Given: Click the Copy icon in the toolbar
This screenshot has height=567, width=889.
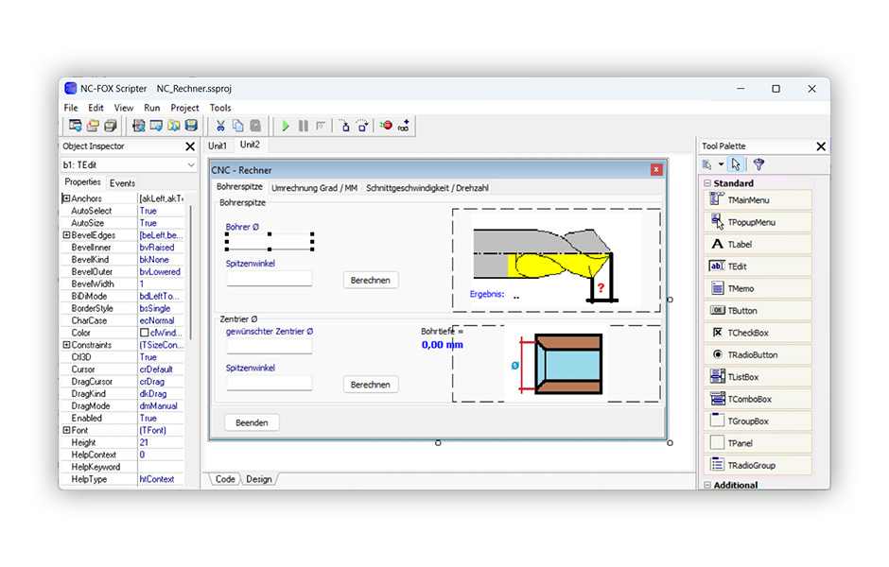Looking at the screenshot, I should [x=238, y=126].
